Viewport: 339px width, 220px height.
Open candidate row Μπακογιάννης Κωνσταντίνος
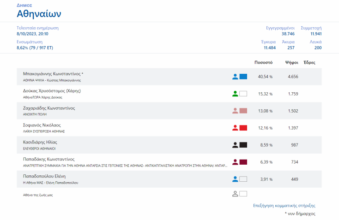tap(53, 74)
